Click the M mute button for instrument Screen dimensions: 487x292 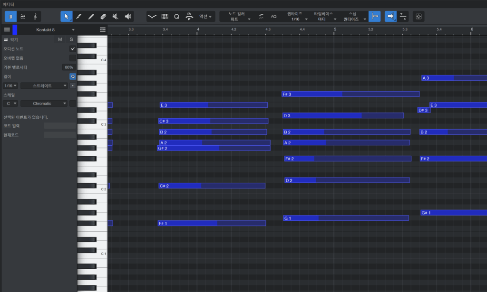pos(60,39)
